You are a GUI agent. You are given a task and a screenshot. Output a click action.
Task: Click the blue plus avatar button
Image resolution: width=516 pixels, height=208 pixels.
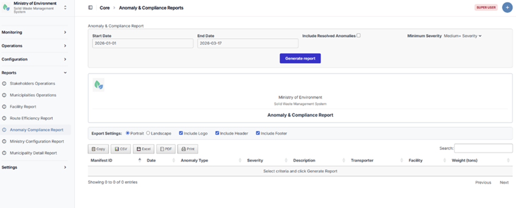coord(507,8)
